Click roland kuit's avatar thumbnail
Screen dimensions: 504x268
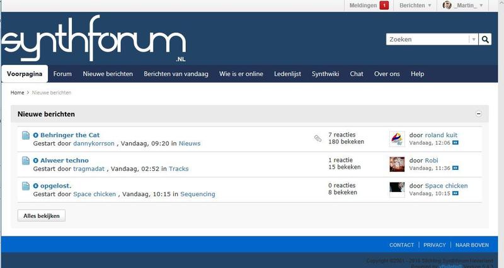[x=397, y=139]
